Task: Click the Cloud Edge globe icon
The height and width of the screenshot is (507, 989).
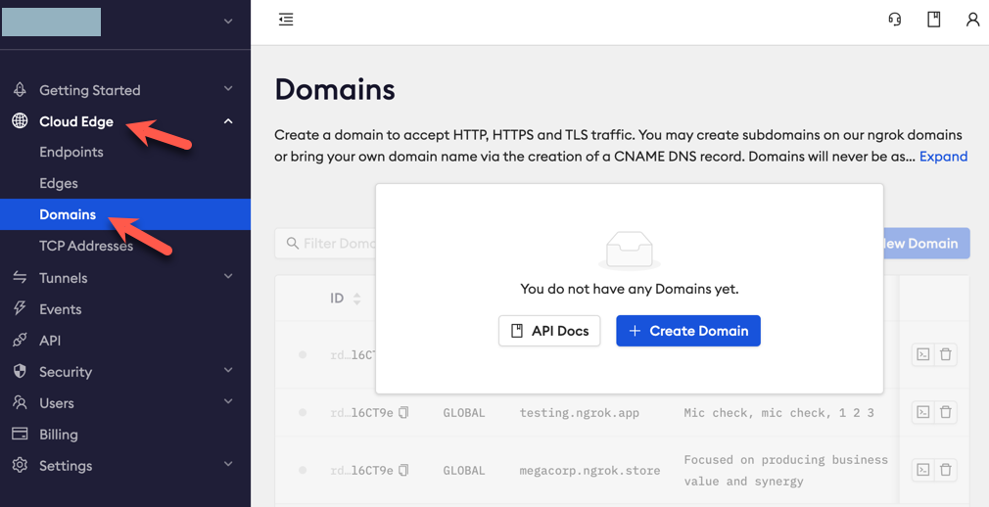Action: 21,121
